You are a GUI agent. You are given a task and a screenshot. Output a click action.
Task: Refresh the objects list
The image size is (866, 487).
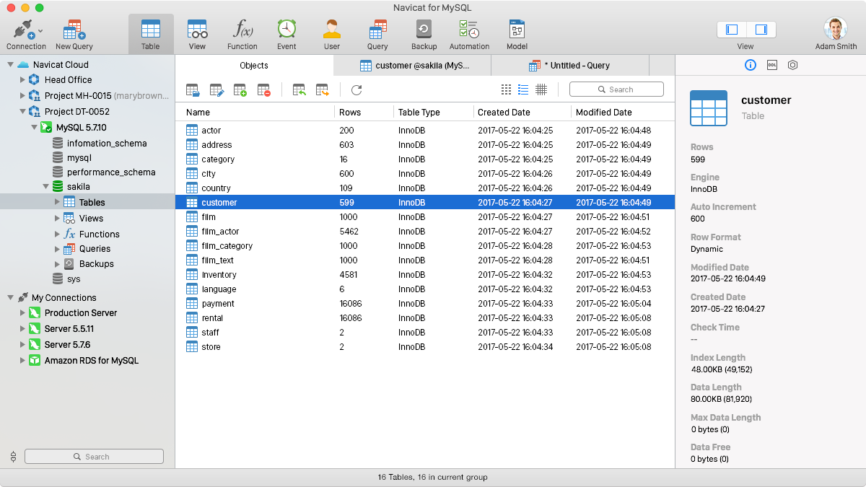(357, 90)
